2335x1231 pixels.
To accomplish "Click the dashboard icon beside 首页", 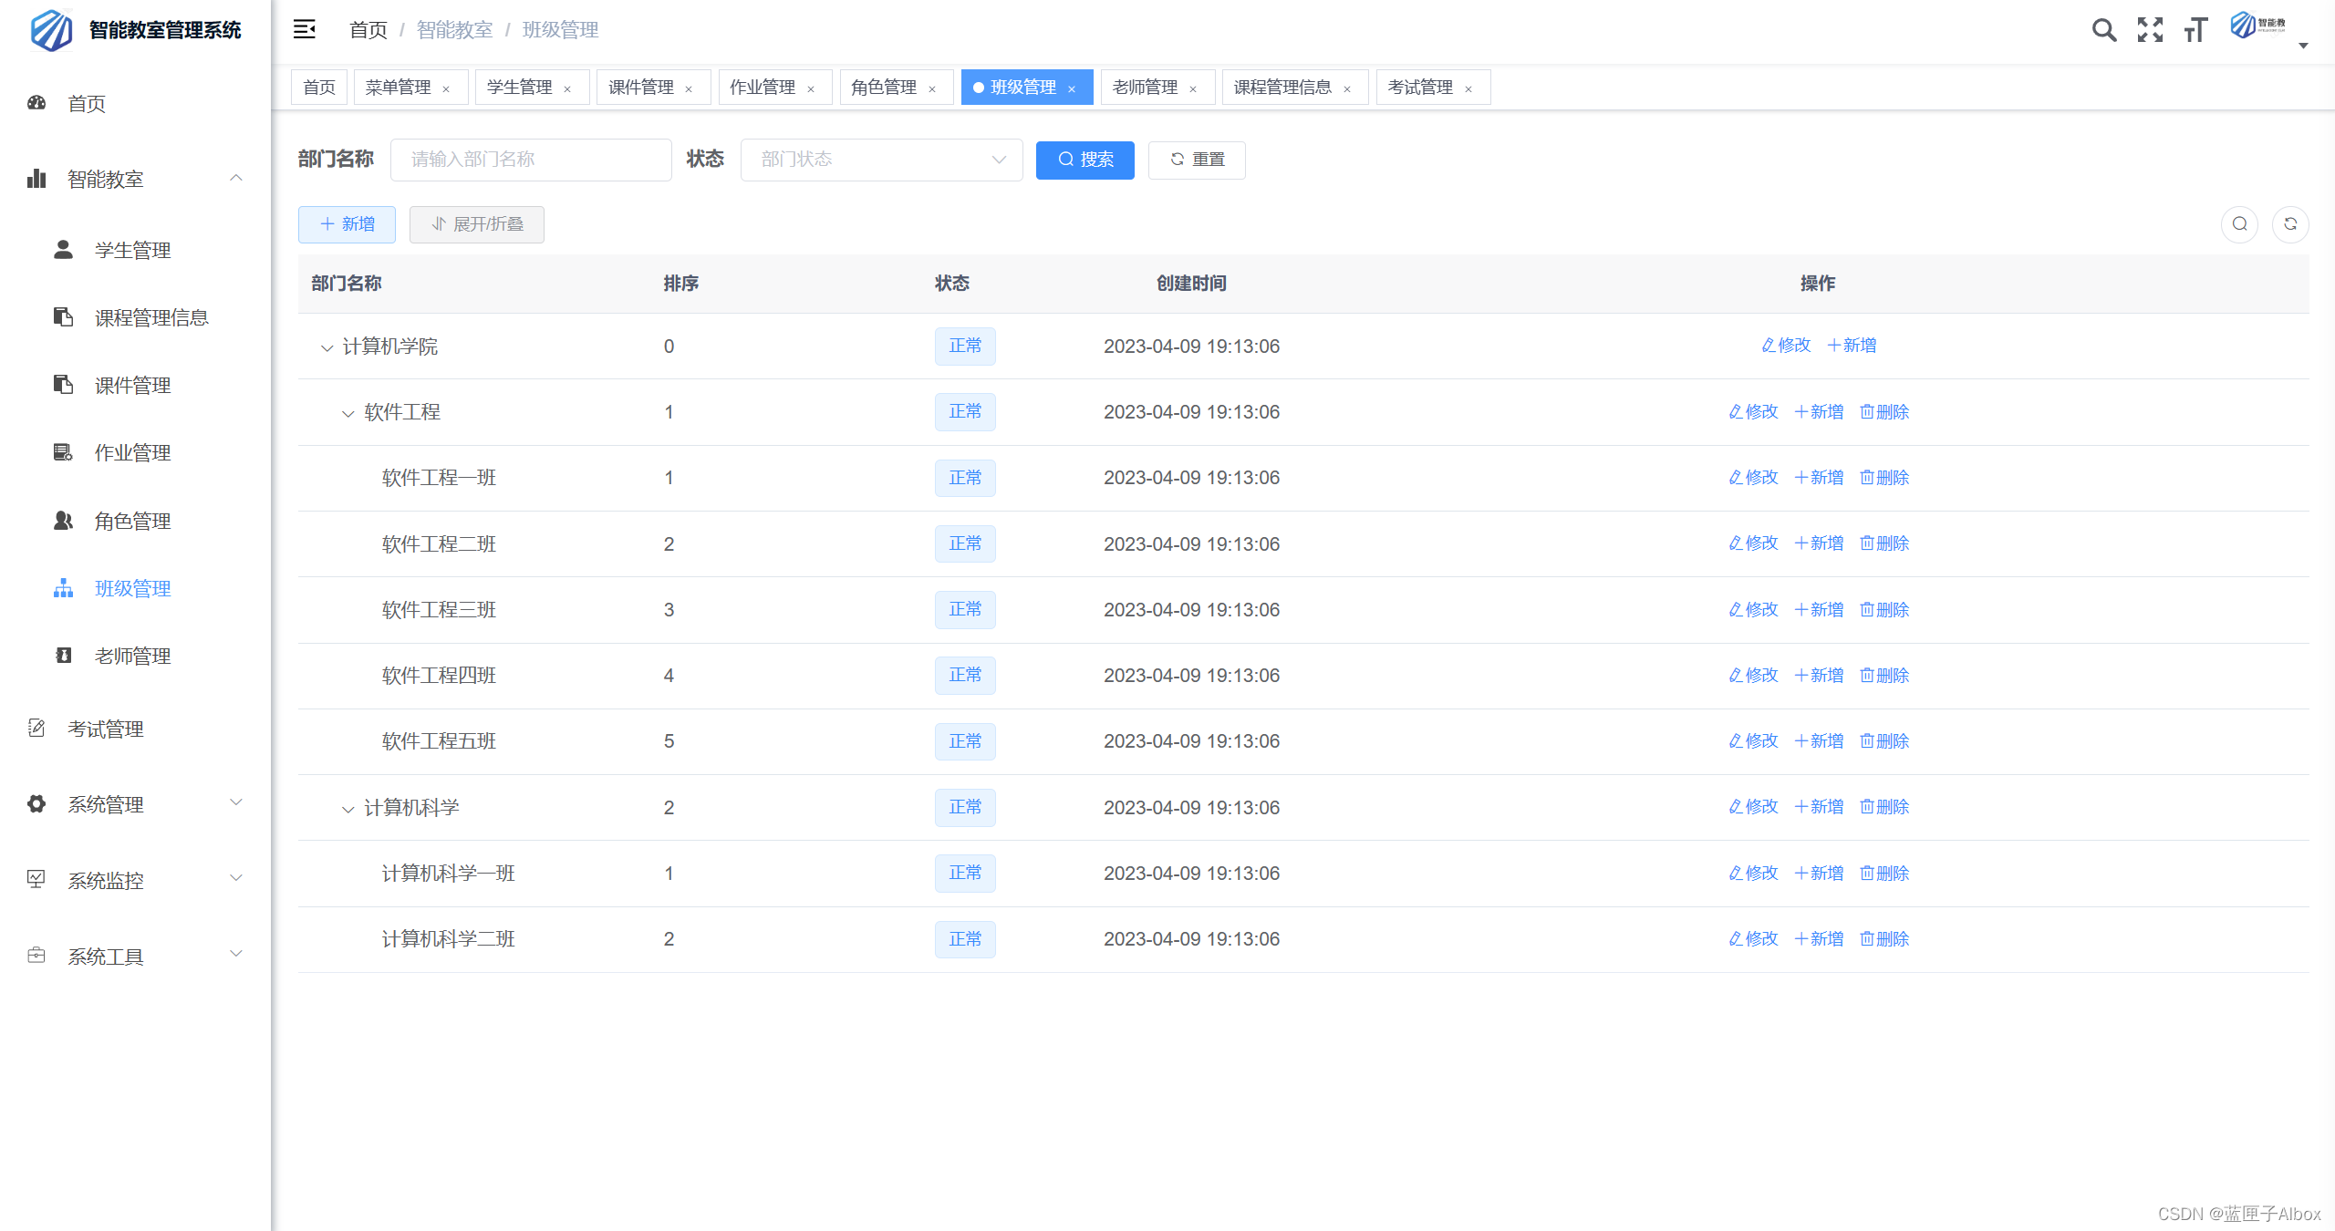I will [x=36, y=103].
